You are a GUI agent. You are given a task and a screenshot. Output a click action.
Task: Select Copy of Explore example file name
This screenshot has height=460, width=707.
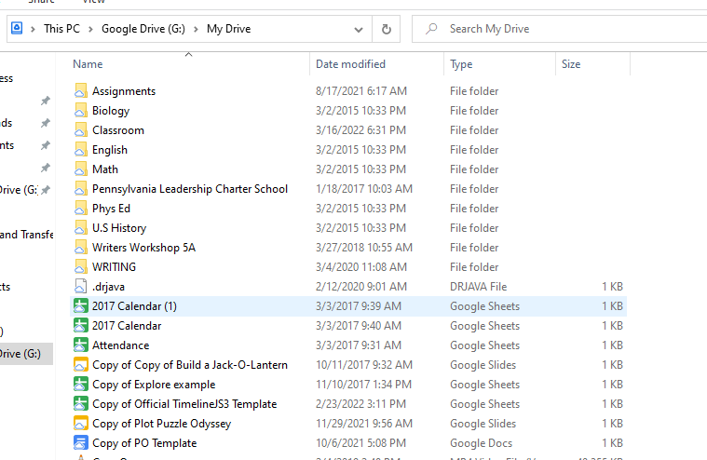pyautogui.click(x=154, y=385)
